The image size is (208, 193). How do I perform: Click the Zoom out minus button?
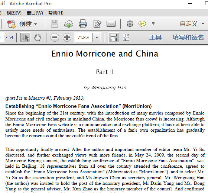tap(55, 38)
